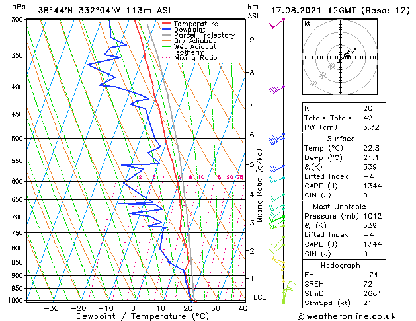The image size is (416, 321).
Task: Click the red Temperature legend line swatch
Action: (166, 24)
